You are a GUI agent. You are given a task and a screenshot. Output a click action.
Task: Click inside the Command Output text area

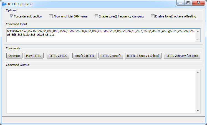tap(100, 91)
